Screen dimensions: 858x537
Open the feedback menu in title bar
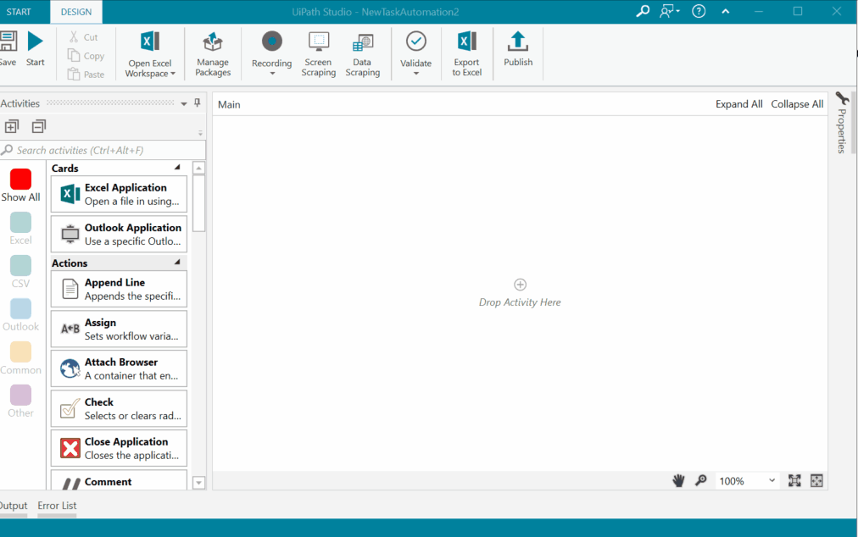tap(669, 11)
